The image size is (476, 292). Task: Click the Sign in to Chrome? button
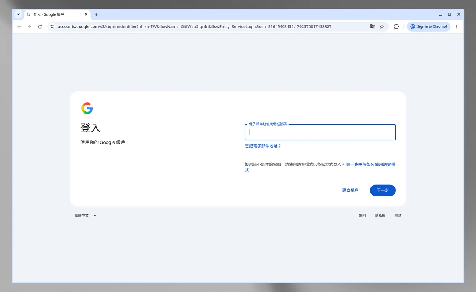(x=429, y=27)
